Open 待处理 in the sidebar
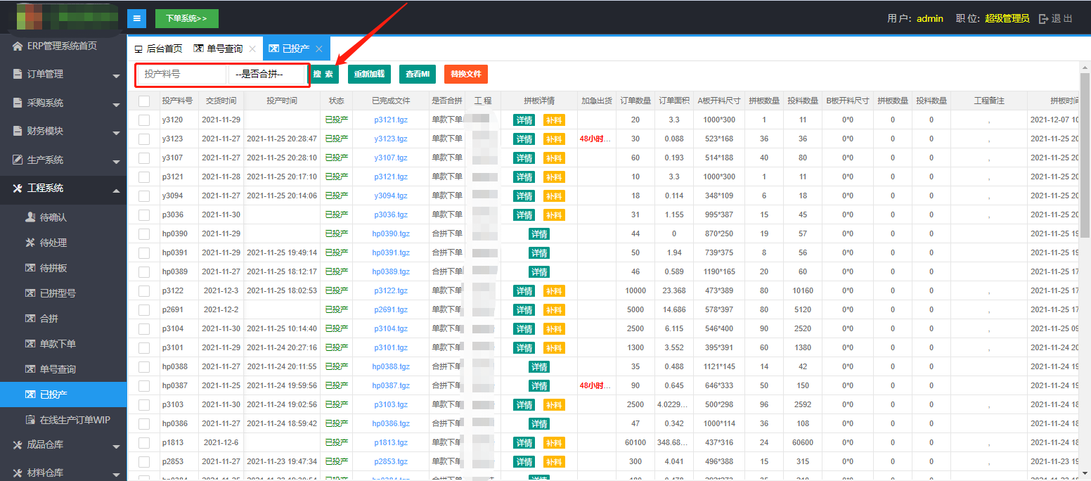The height and width of the screenshot is (481, 1091). tap(53, 243)
